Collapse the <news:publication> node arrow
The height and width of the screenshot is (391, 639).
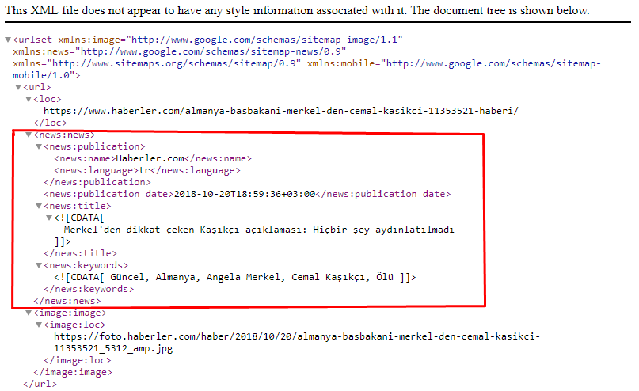[39, 147]
